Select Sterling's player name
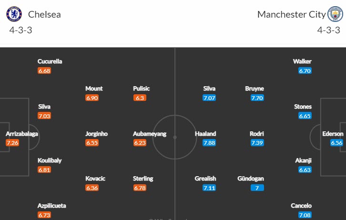This screenshot has height=220, width=346. 143,179
